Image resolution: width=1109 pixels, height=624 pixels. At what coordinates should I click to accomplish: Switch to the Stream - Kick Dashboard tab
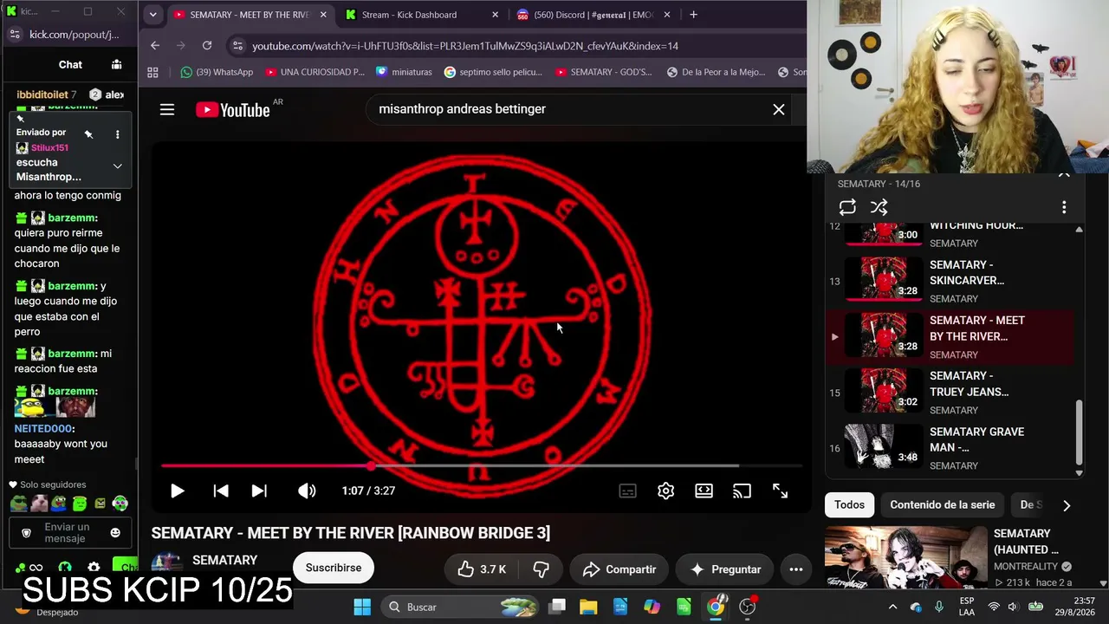[x=421, y=15]
